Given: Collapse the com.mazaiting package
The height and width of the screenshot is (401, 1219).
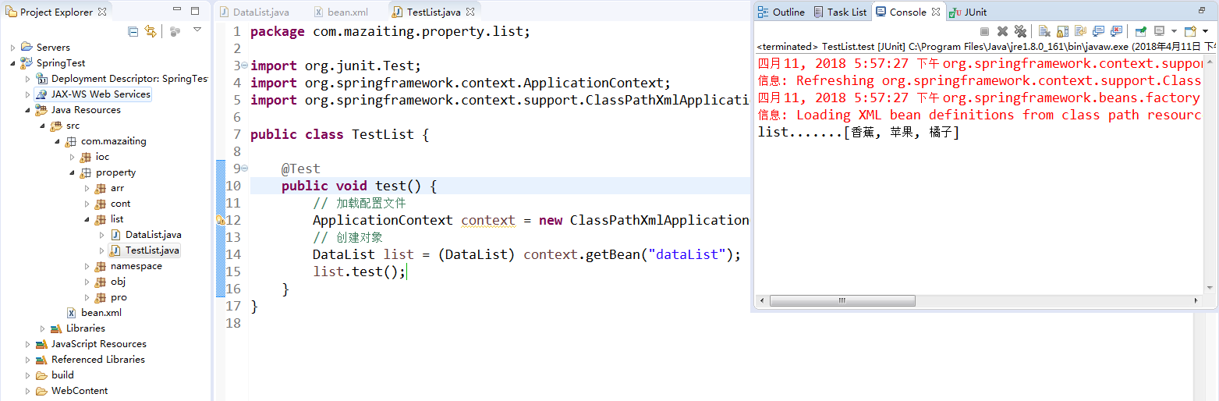Looking at the screenshot, I should (57, 141).
